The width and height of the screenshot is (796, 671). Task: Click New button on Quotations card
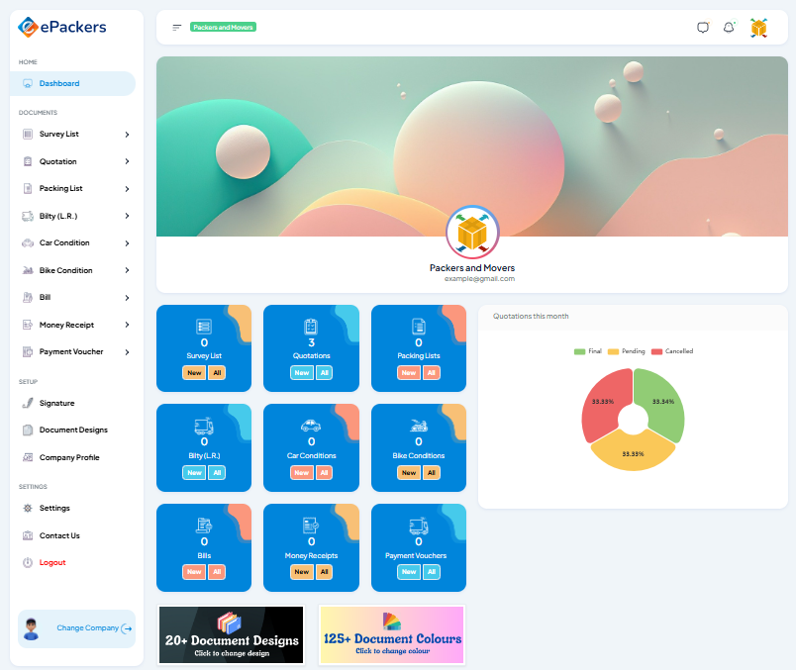[x=301, y=373]
